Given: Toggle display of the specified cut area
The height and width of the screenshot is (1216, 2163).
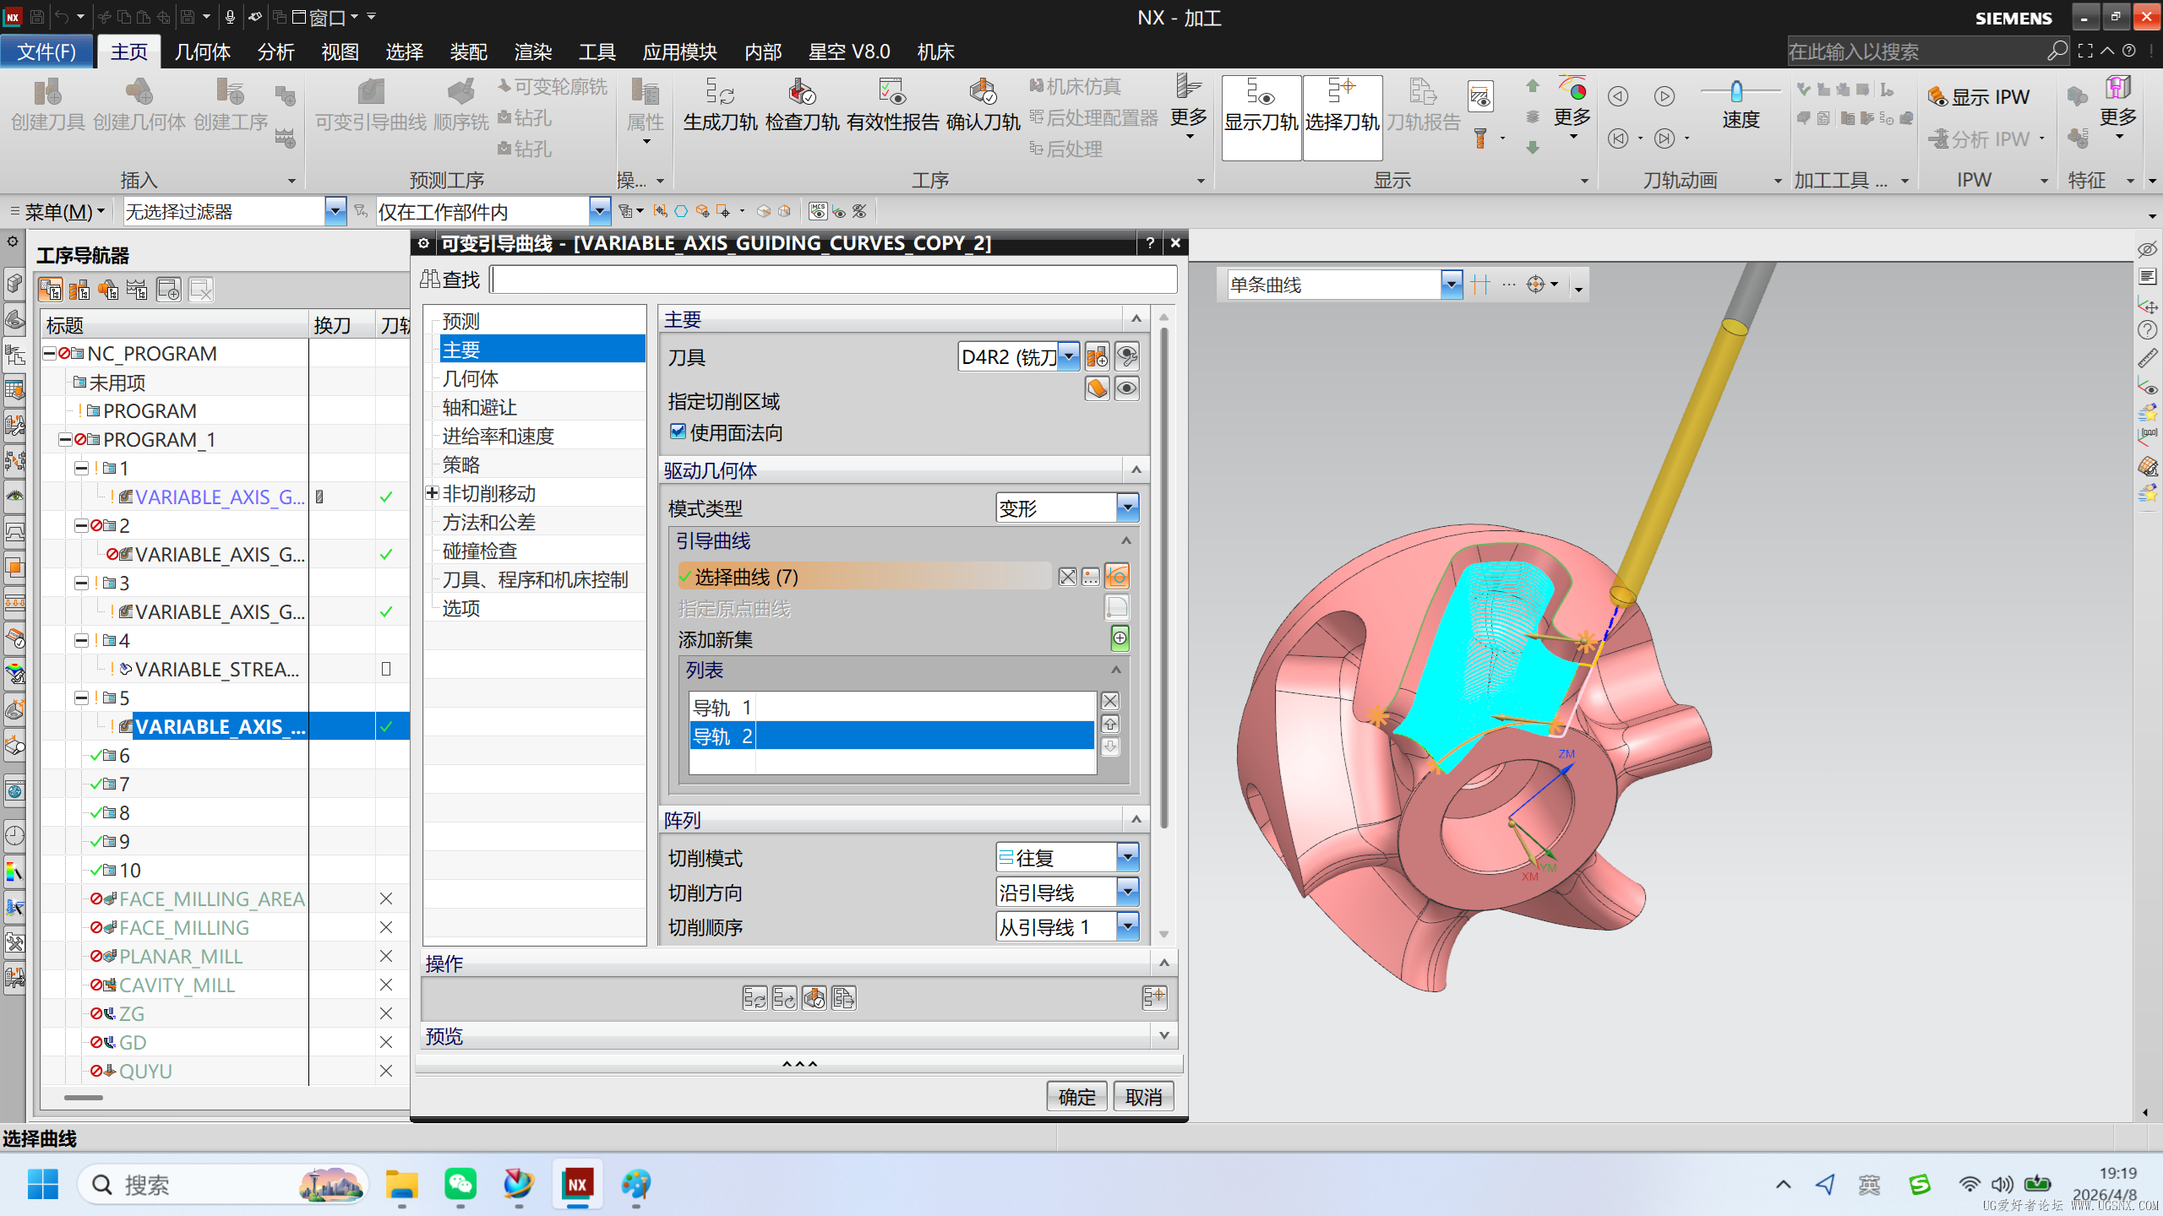Looking at the screenshot, I should (1126, 388).
